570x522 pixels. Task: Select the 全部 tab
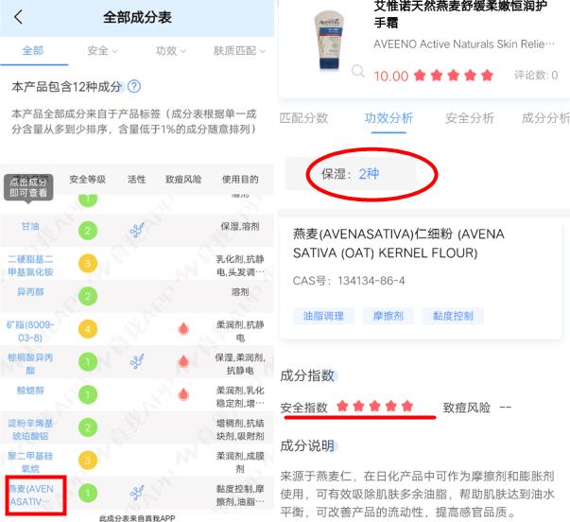[x=33, y=50]
